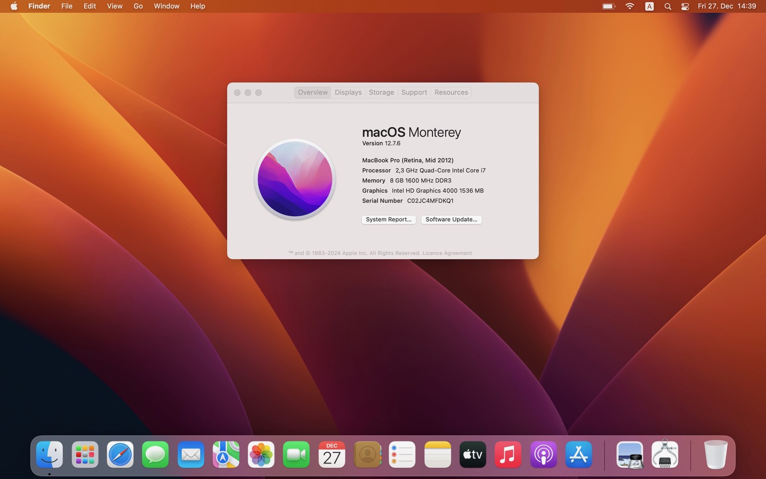
Task: Check battery status in menu bar
Action: click(609, 6)
